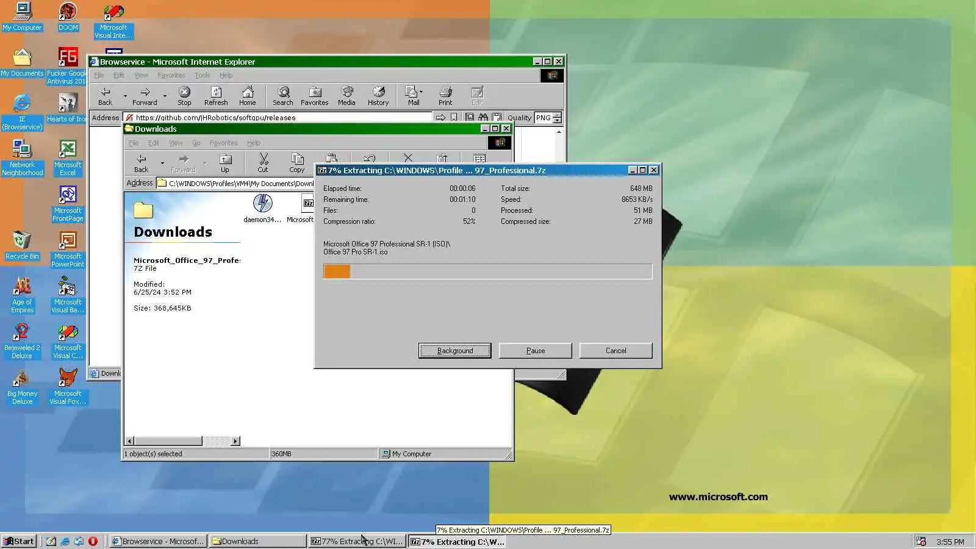Click the www.microsoft.com wallpaper text
The width and height of the screenshot is (976, 549).
click(718, 497)
